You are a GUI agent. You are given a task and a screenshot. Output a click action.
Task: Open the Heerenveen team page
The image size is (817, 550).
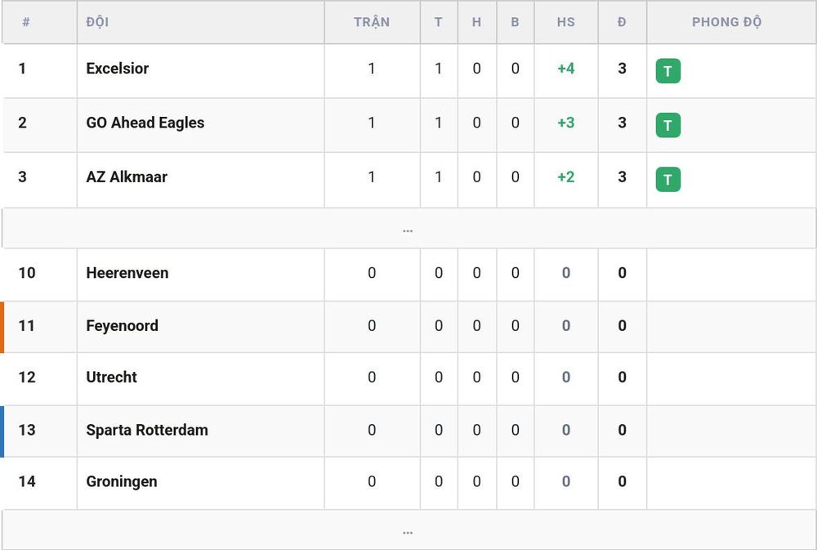[x=127, y=273]
